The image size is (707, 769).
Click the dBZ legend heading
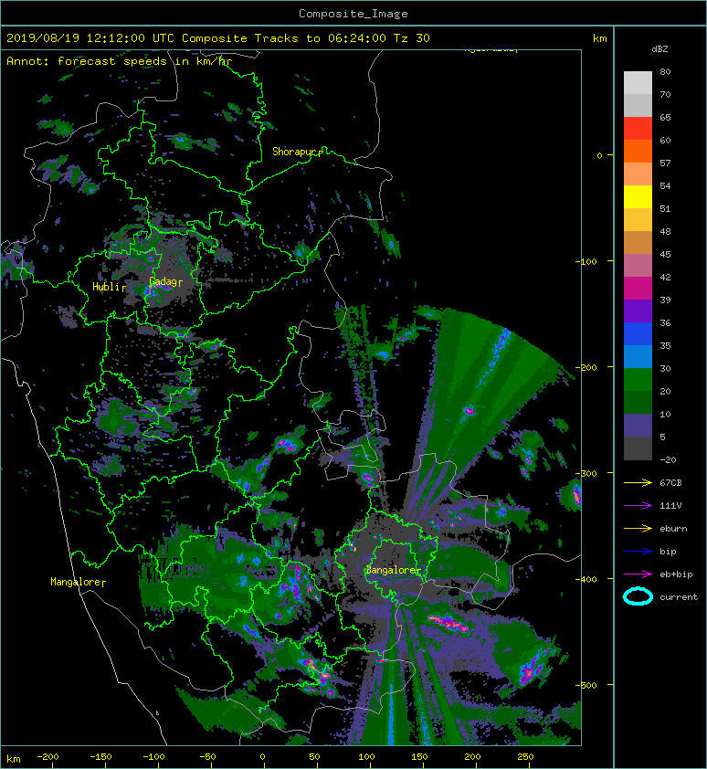pyautogui.click(x=660, y=49)
